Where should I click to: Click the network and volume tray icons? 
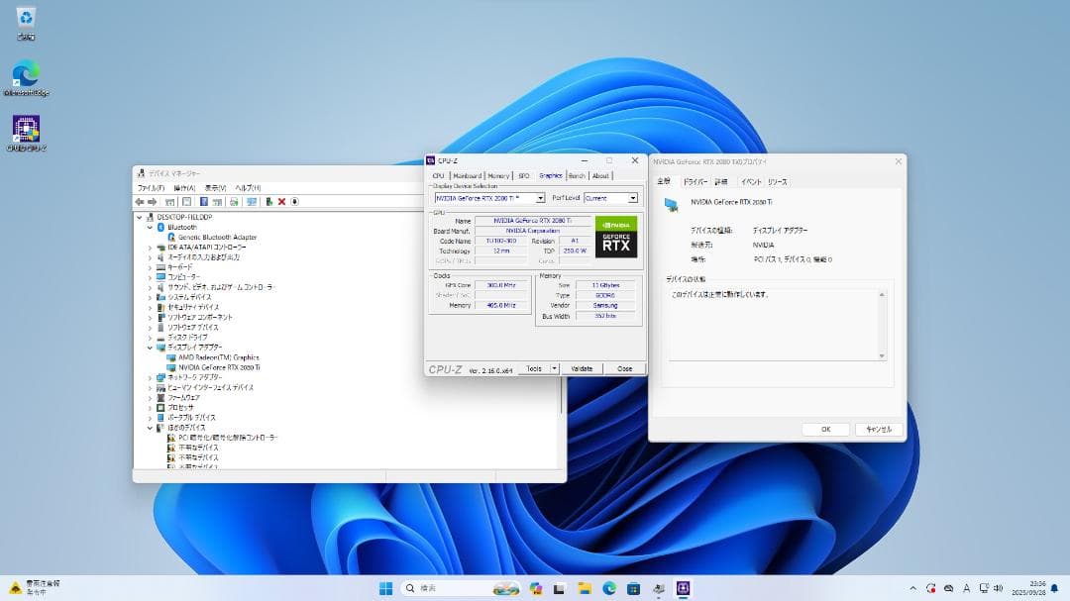pos(989,587)
